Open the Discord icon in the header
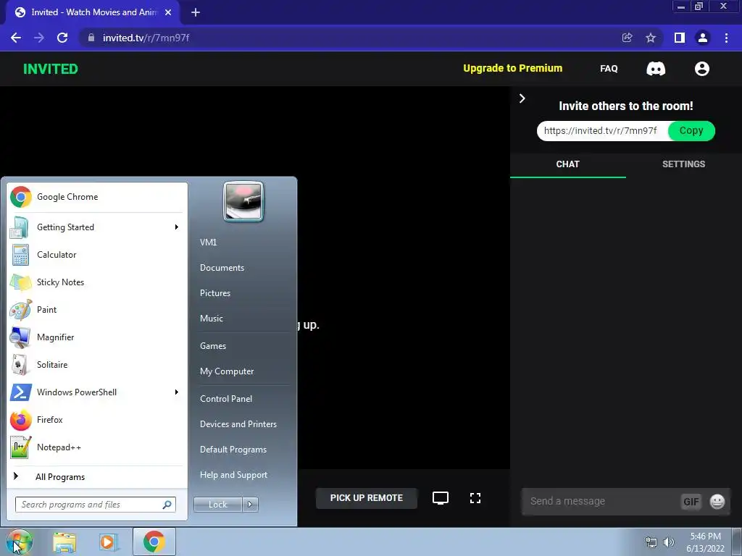This screenshot has width=742, height=556. 655,69
